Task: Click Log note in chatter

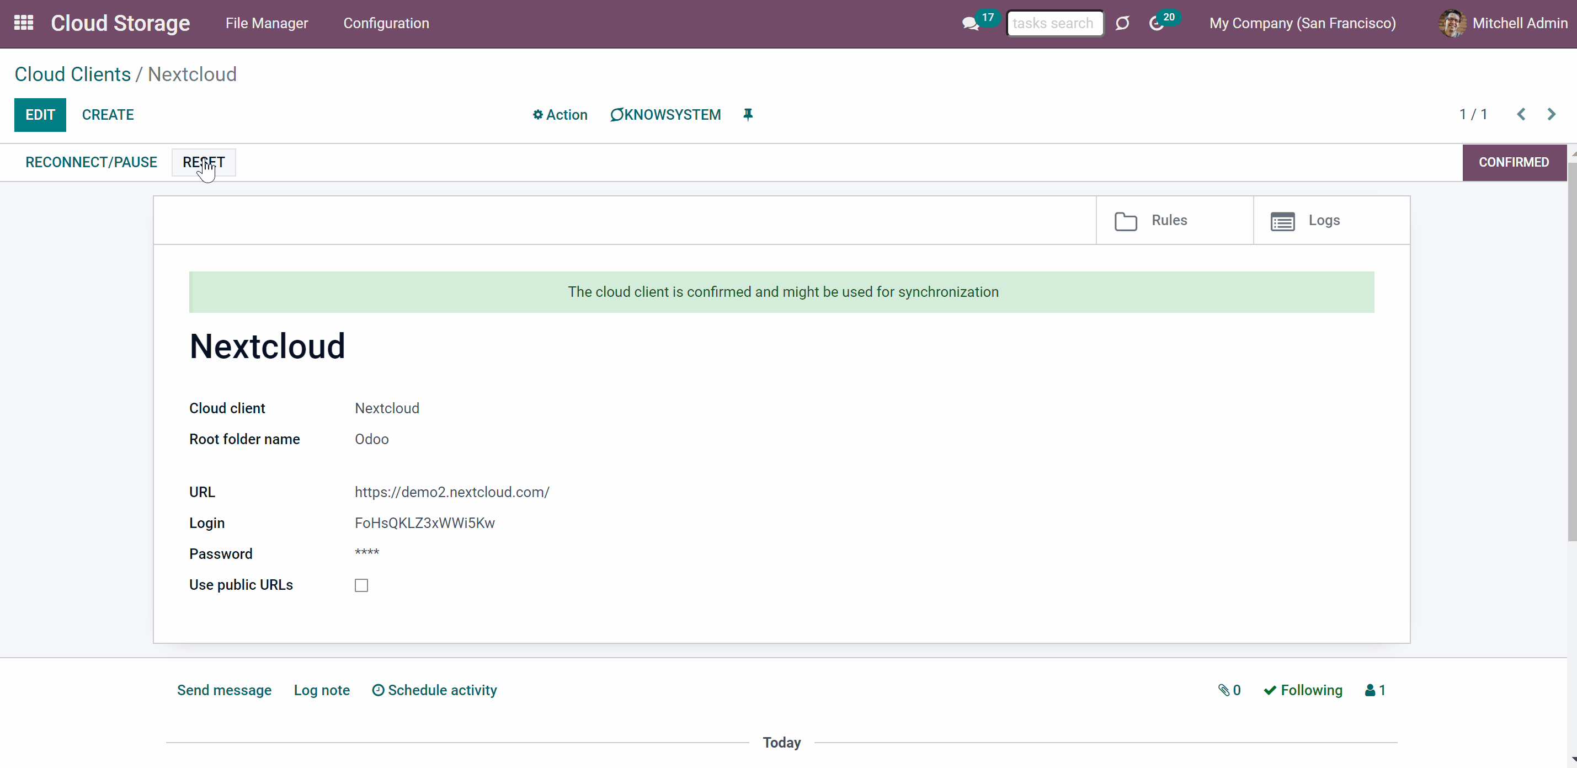Action: tap(322, 690)
